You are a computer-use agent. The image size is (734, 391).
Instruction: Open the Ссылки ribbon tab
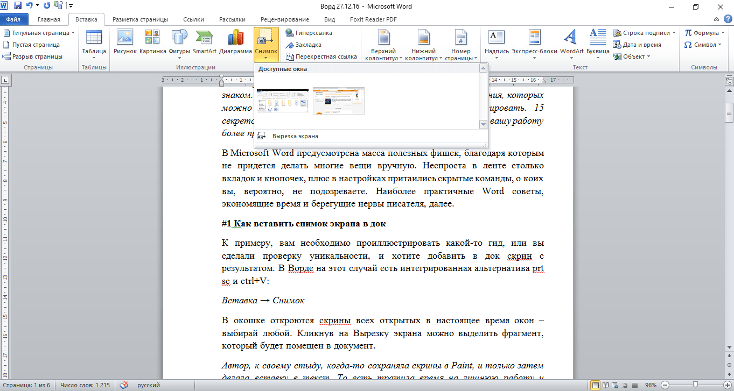click(x=193, y=19)
